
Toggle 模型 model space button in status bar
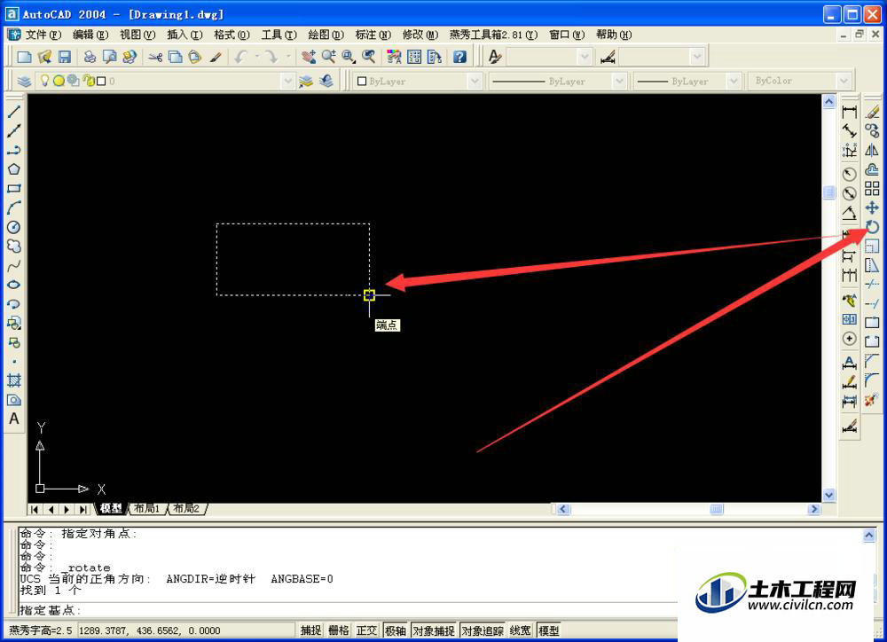548,630
